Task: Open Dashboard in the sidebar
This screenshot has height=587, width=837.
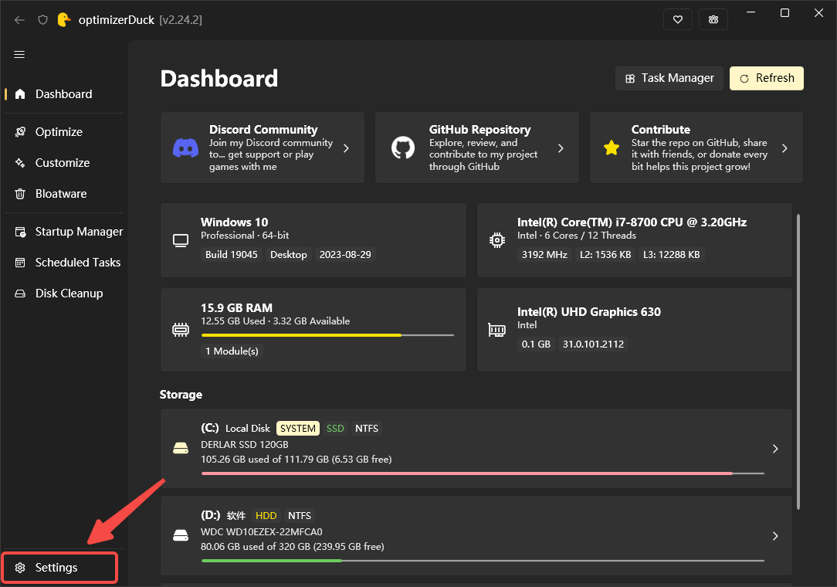Action: pos(63,94)
